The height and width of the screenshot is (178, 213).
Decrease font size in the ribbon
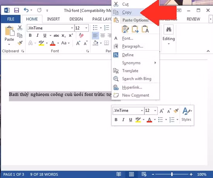click(x=86, y=43)
